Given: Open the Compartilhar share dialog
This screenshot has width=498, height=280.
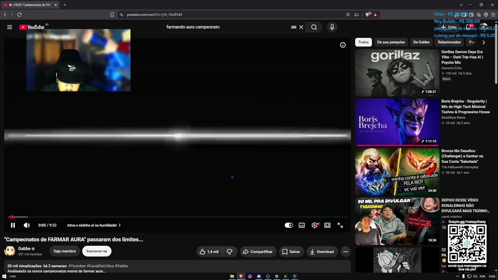Looking at the screenshot, I should click(258, 252).
